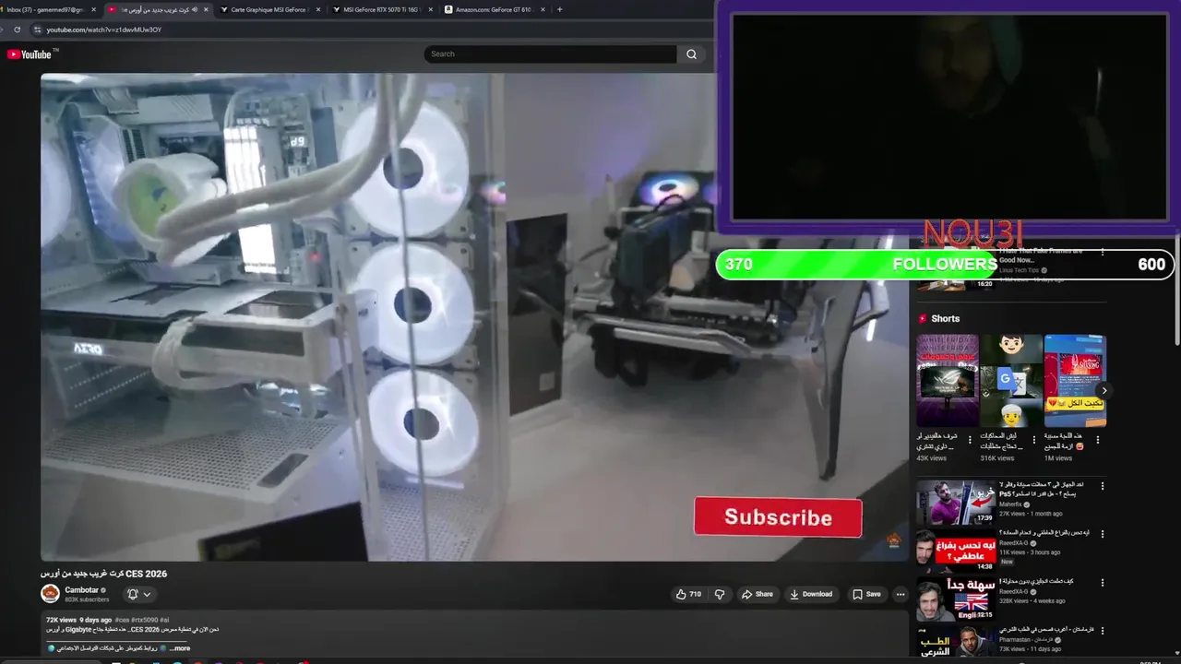This screenshot has height=664, width=1181.
Task: Open the Short with 316K views
Action: 1011,381
